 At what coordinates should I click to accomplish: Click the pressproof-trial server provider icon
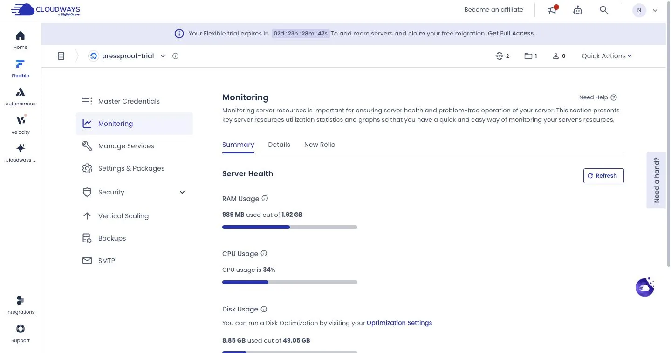coord(94,56)
